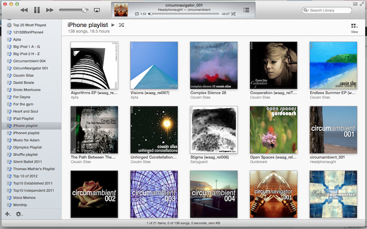This screenshot has height=229, width=367.
Task: Switch to the mini player
Action: coord(355,4)
